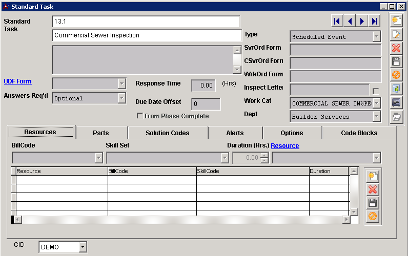Expand the Answers Req'd dropdown
Screen dimensions: 408x256
(121, 98)
